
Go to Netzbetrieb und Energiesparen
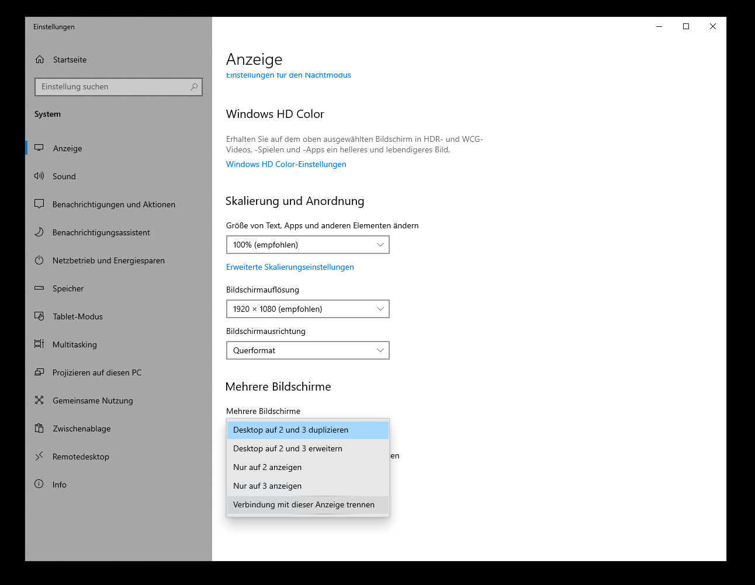point(119,260)
